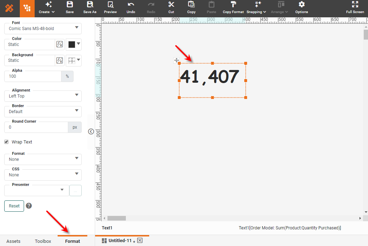368x246 pixels.
Task: Open the Preview mode
Action: coord(110,7)
